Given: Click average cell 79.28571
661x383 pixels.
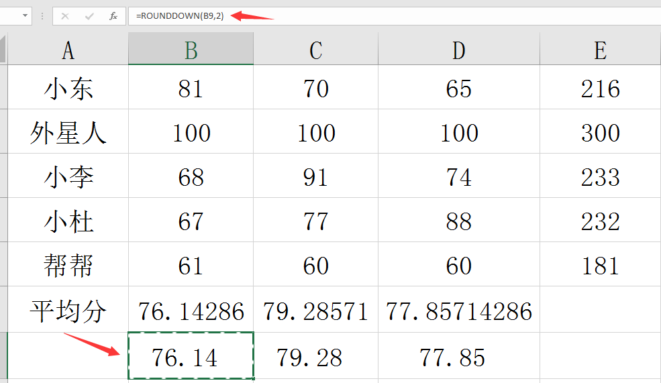Looking at the screenshot, I should [x=316, y=309].
